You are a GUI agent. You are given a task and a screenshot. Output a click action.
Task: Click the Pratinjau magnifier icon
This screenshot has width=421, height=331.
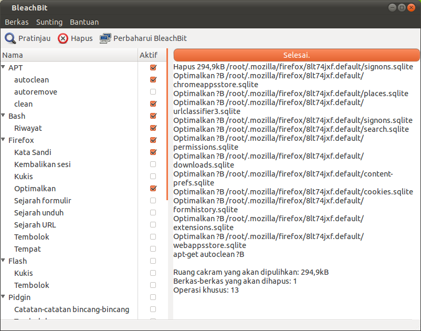10,38
